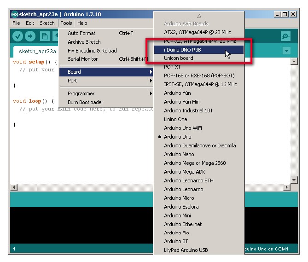308x262 pixels.
Task: Select the Arduino Fio board
Action: point(199,233)
